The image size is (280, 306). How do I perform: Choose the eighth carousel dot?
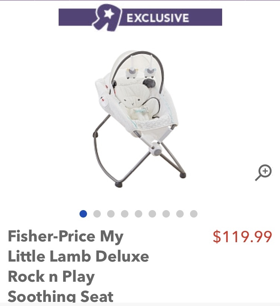tap(180, 214)
